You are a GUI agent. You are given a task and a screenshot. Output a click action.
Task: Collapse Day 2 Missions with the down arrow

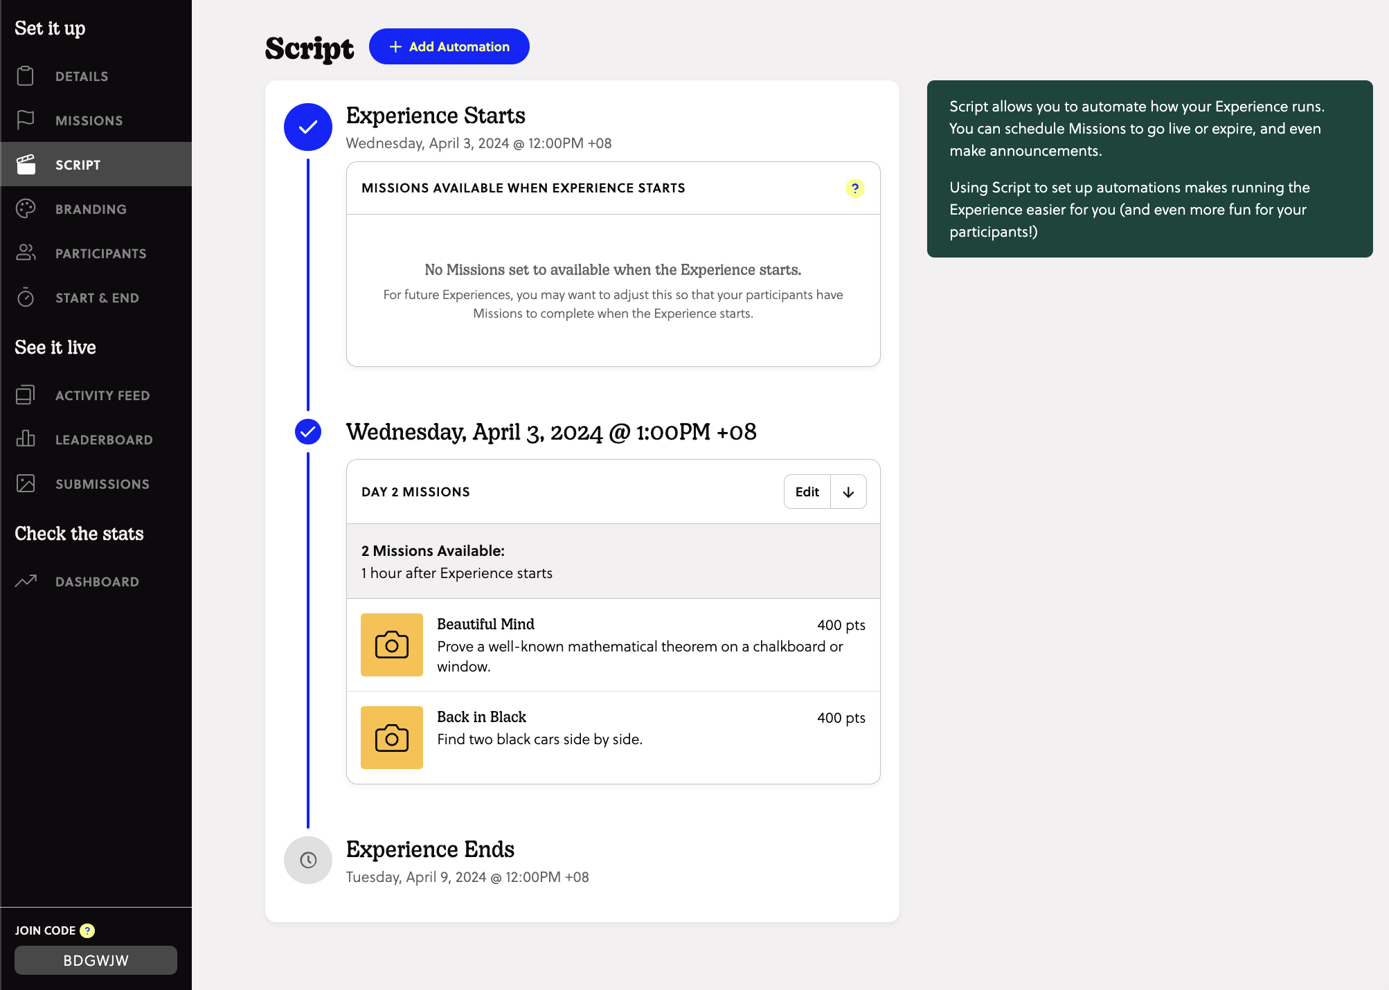click(848, 492)
